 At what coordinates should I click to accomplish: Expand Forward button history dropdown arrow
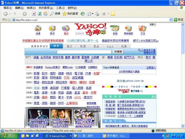pos(29,14)
